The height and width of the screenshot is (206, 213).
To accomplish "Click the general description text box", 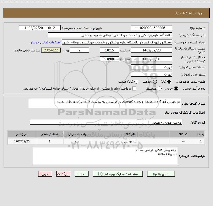I will 105,103.
